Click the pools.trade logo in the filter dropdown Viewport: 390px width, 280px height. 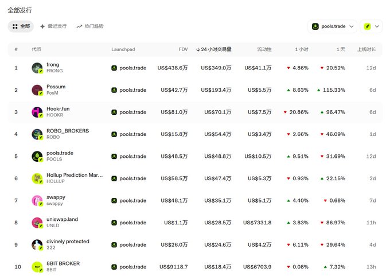[315, 26]
